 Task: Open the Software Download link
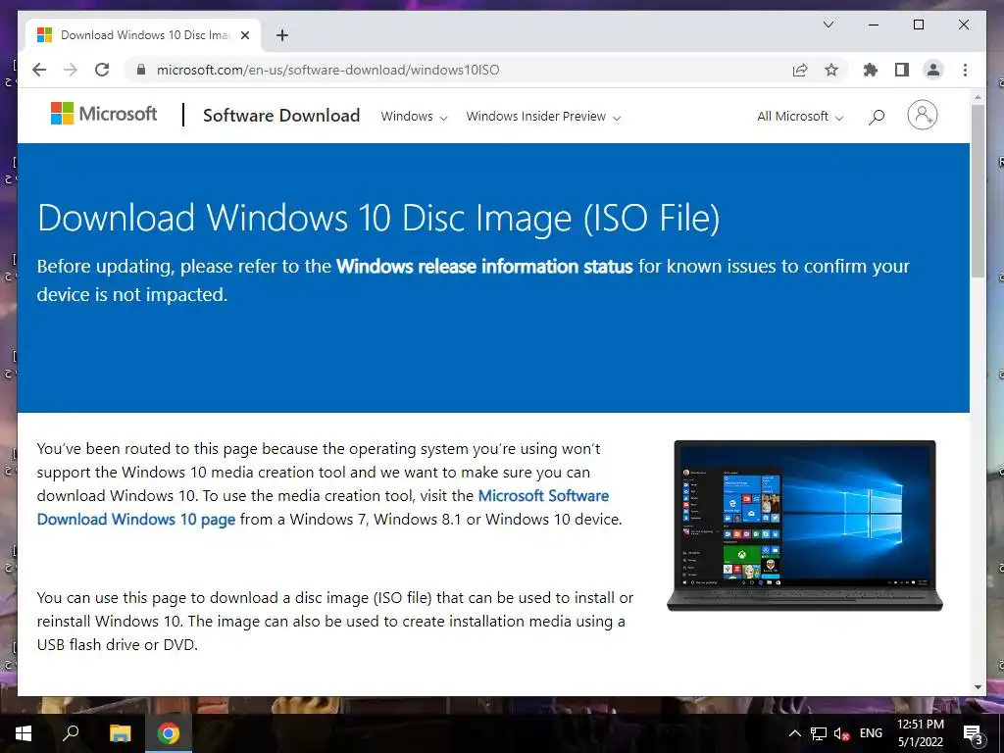click(x=281, y=116)
